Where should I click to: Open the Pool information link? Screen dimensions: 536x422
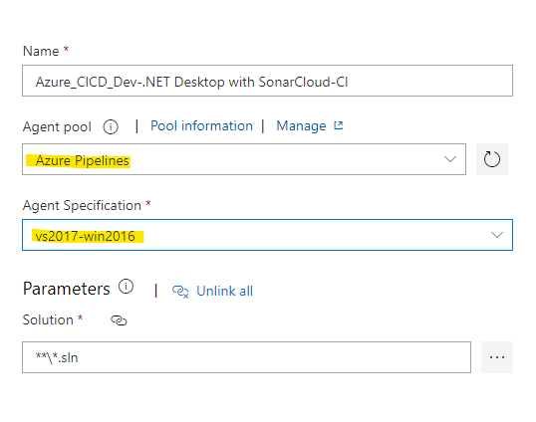(x=201, y=126)
